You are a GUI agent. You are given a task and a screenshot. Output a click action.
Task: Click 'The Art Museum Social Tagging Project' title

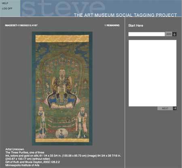(125, 15)
